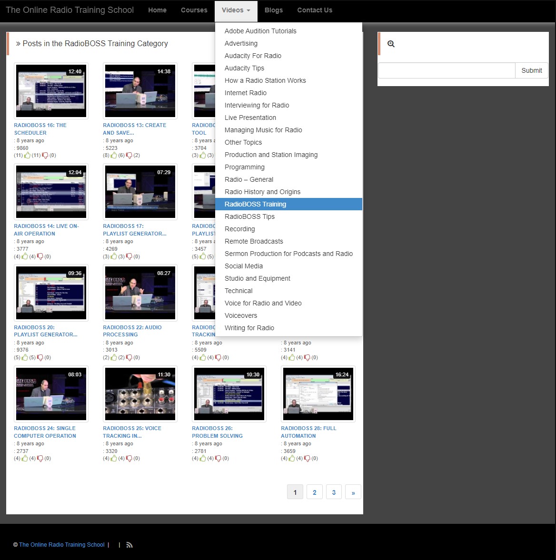Choose How a Radio Station Works
This screenshot has width=556, height=560.
tap(289, 81)
